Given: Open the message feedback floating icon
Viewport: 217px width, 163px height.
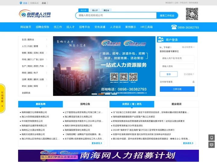Looking at the screenshot, I should click(212, 145).
